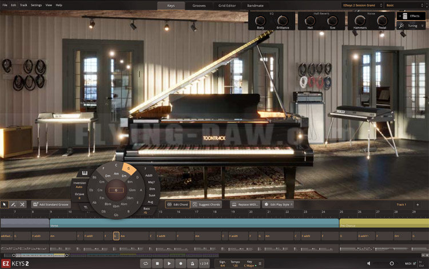Select Gb chord on the chord wheel
This screenshot has width=429, height=269.
[116, 215]
